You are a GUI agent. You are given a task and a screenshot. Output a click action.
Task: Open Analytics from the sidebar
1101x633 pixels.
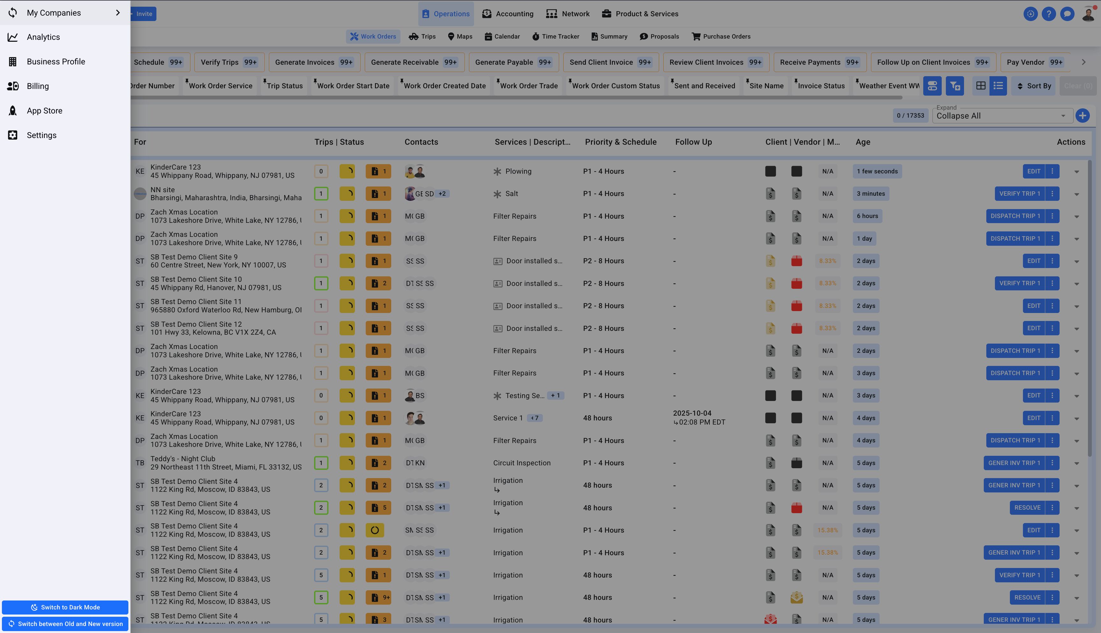point(43,37)
